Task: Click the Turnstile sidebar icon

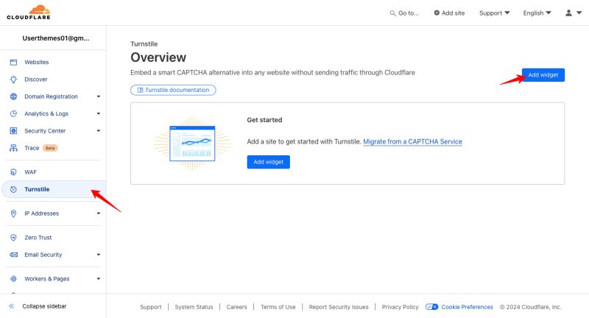Action: 13,189
